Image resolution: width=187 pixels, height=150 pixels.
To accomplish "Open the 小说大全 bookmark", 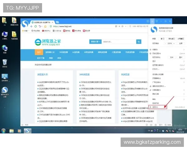I will tap(57, 31).
